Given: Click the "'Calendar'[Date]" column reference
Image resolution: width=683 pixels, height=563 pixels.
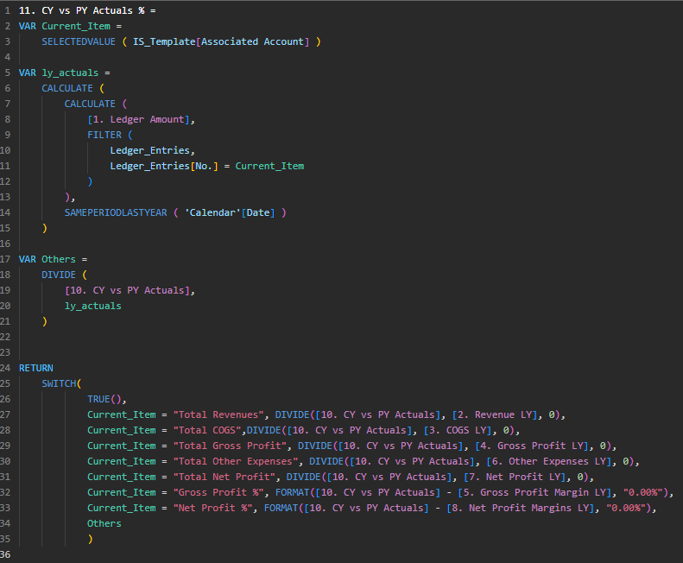Looking at the screenshot, I should 230,212.
